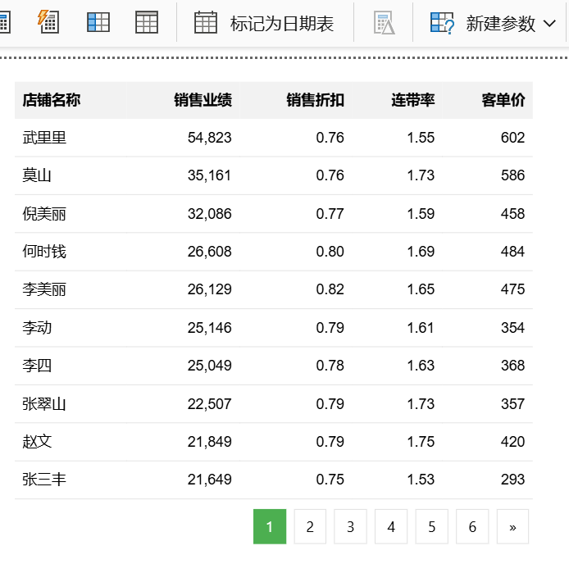Click customer price 354
Image resolution: width=569 pixels, height=564 pixels.
click(512, 328)
